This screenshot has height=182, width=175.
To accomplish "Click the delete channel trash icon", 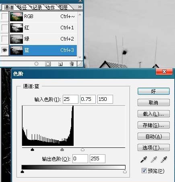I will click(72, 64).
